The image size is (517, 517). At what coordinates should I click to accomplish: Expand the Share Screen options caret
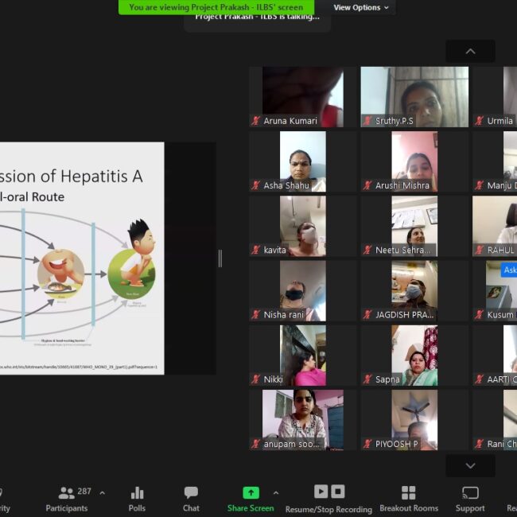[x=276, y=492]
